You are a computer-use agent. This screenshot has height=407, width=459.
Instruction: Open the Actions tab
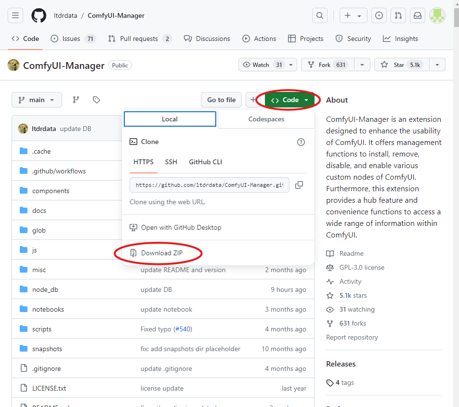coord(259,39)
